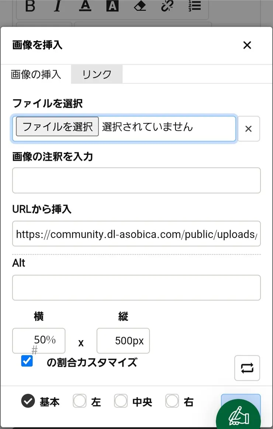The width and height of the screenshot is (273, 429).
Task: Clear the selected file with the X icon
Action: (249, 129)
